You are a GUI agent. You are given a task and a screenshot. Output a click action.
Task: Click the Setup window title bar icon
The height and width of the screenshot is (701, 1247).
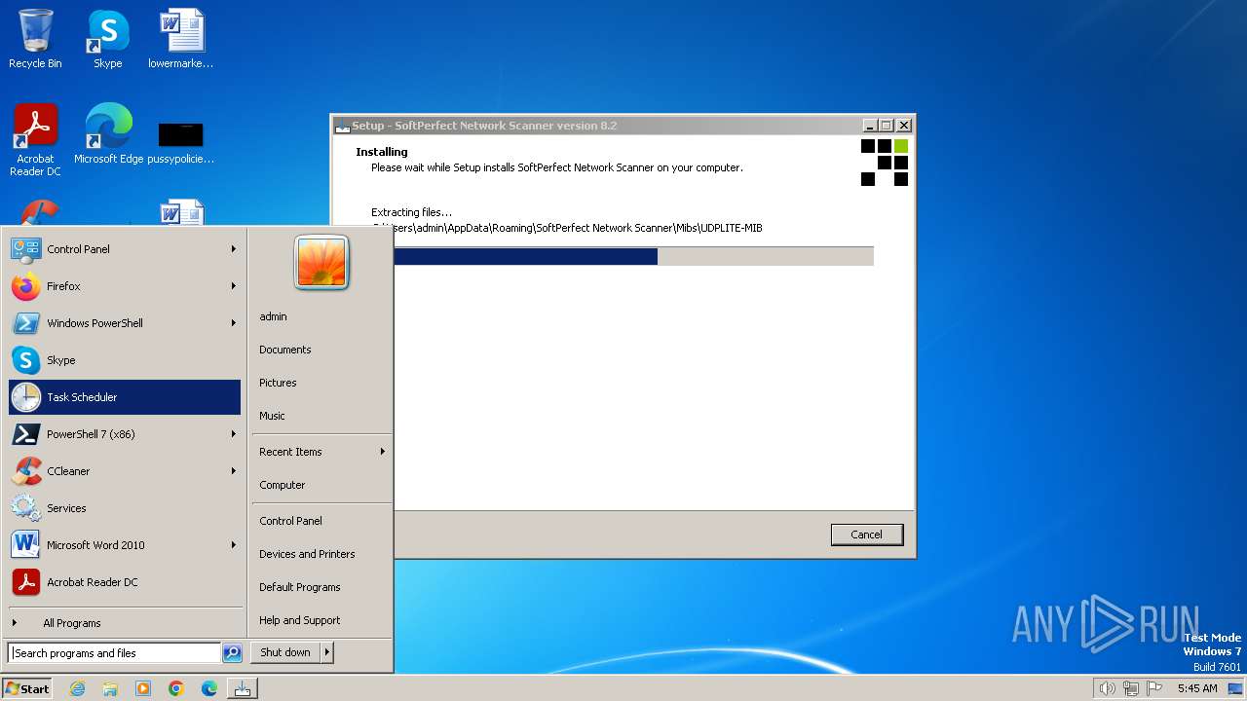[342, 126]
